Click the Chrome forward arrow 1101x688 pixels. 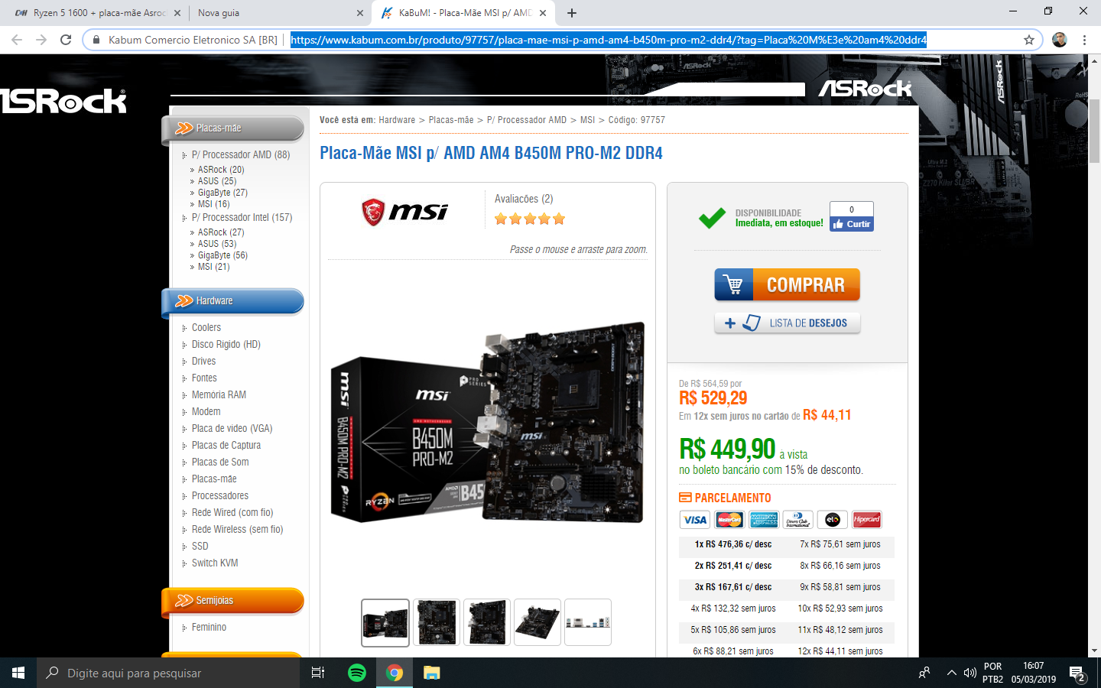(41, 40)
